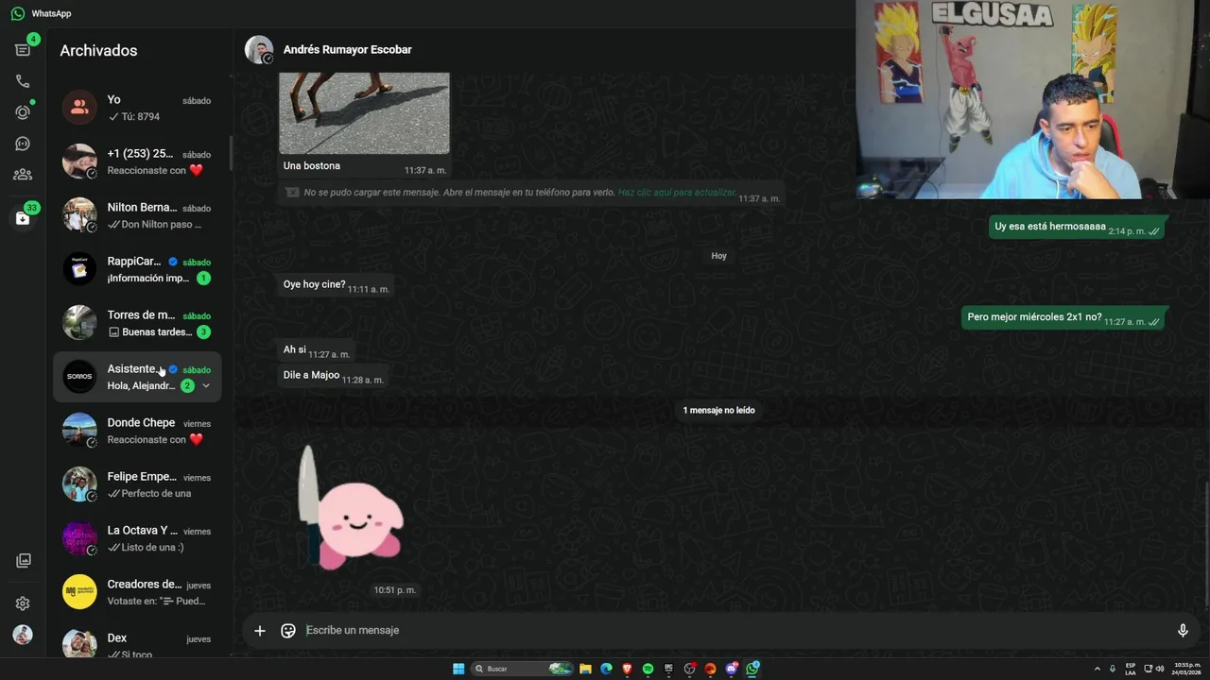Click the Kirby with knife sticker
Screen dimensions: 1210x680
pyautogui.click(x=351, y=508)
